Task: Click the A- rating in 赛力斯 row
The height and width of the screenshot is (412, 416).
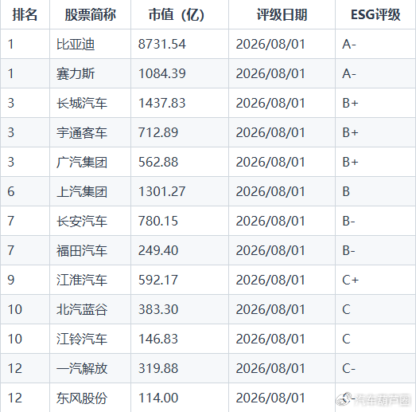Action: point(349,73)
